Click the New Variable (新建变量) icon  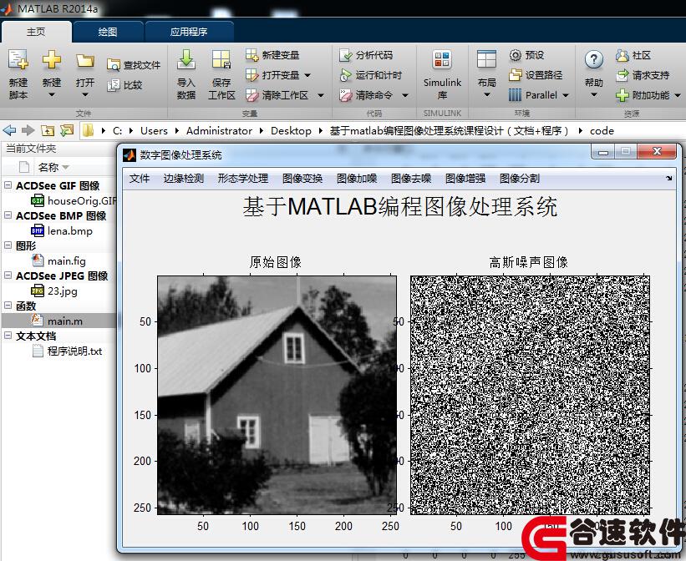point(252,55)
